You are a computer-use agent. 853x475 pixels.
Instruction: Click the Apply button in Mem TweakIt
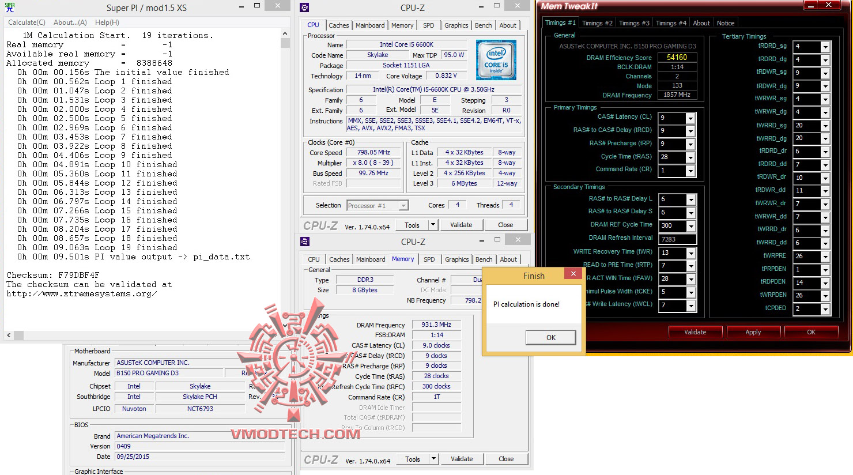(753, 332)
